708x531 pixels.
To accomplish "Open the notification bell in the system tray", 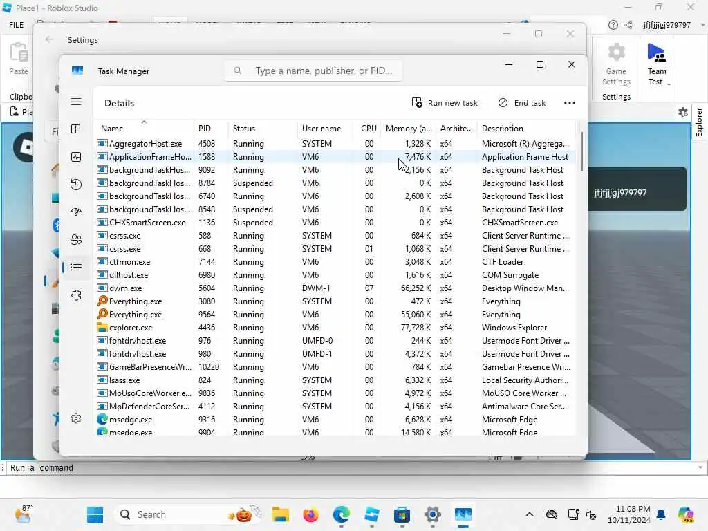I will [661, 514].
